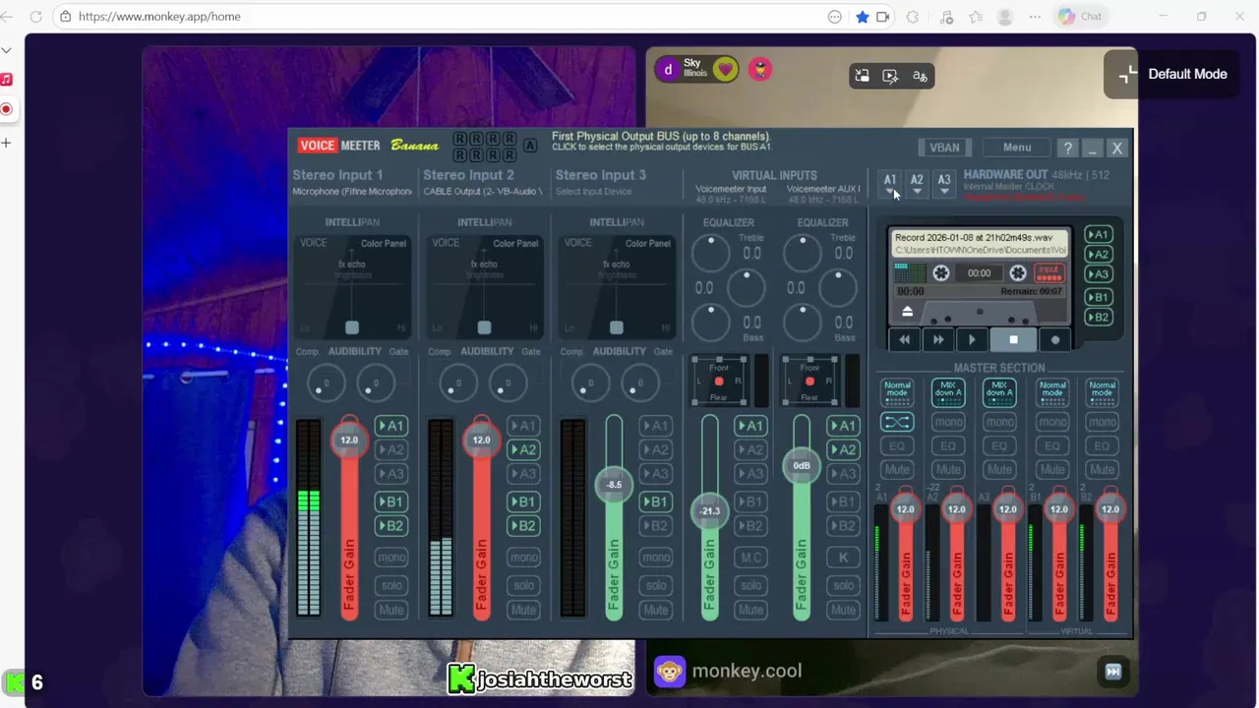1259x708 pixels.
Task: Select recorder source bus A1
Action: point(1099,235)
